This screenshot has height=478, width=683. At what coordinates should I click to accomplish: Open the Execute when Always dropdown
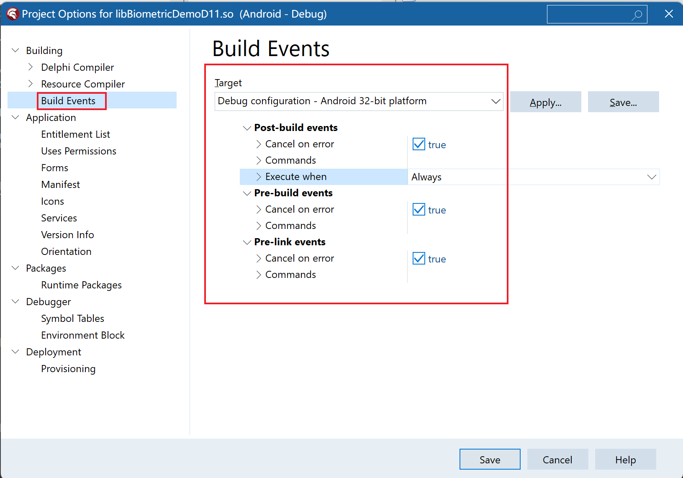[652, 177]
